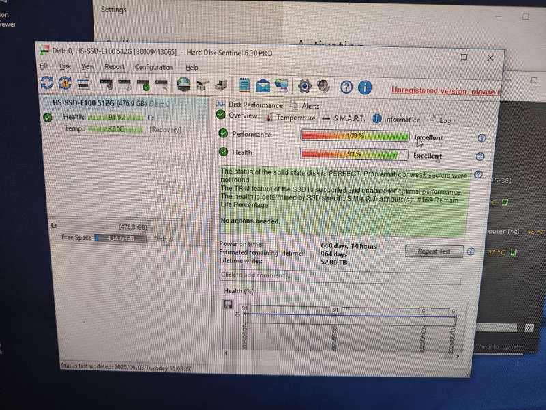Image resolution: width=546 pixels, height=410 pixels.
Task: Switch to the Information tab
Action: 397,119
